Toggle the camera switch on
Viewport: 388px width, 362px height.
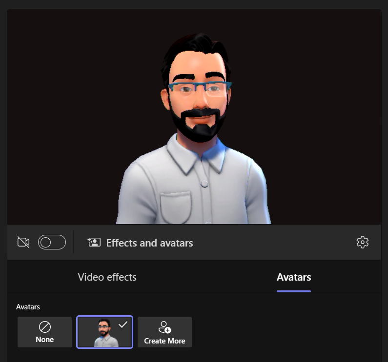[x=52, y=242]
